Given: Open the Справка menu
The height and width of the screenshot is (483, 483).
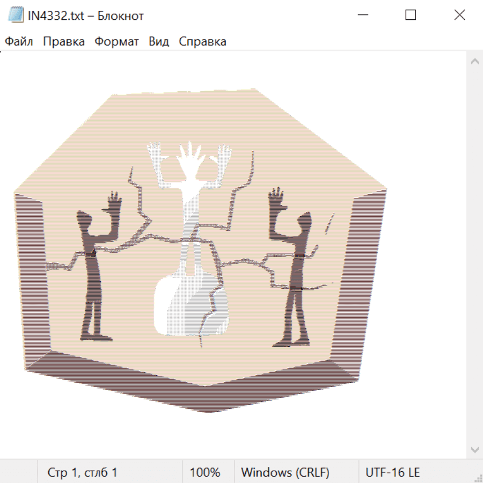Looking at the screenshot, I should 202,42.
